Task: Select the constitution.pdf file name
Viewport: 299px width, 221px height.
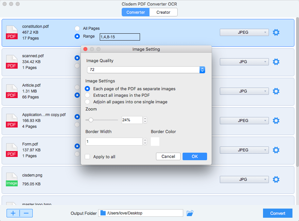Action: click(x=35, y=26)
